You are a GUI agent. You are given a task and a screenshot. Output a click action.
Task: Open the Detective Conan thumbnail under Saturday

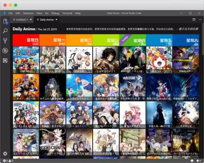186,60
